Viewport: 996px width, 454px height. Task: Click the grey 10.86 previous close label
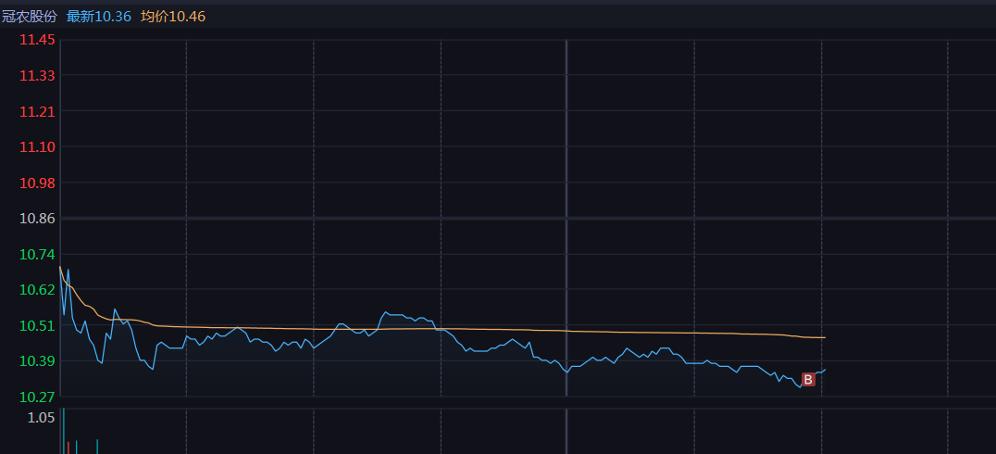(37, 218)
